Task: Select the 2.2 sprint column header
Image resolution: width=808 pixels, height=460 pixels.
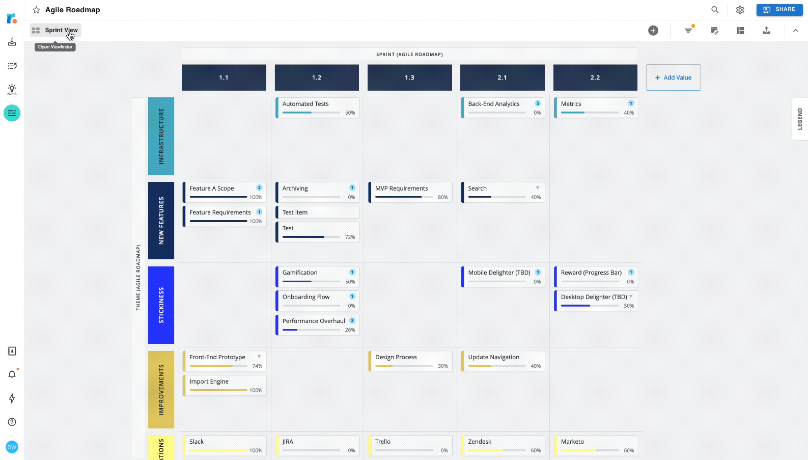Action: 595,77
